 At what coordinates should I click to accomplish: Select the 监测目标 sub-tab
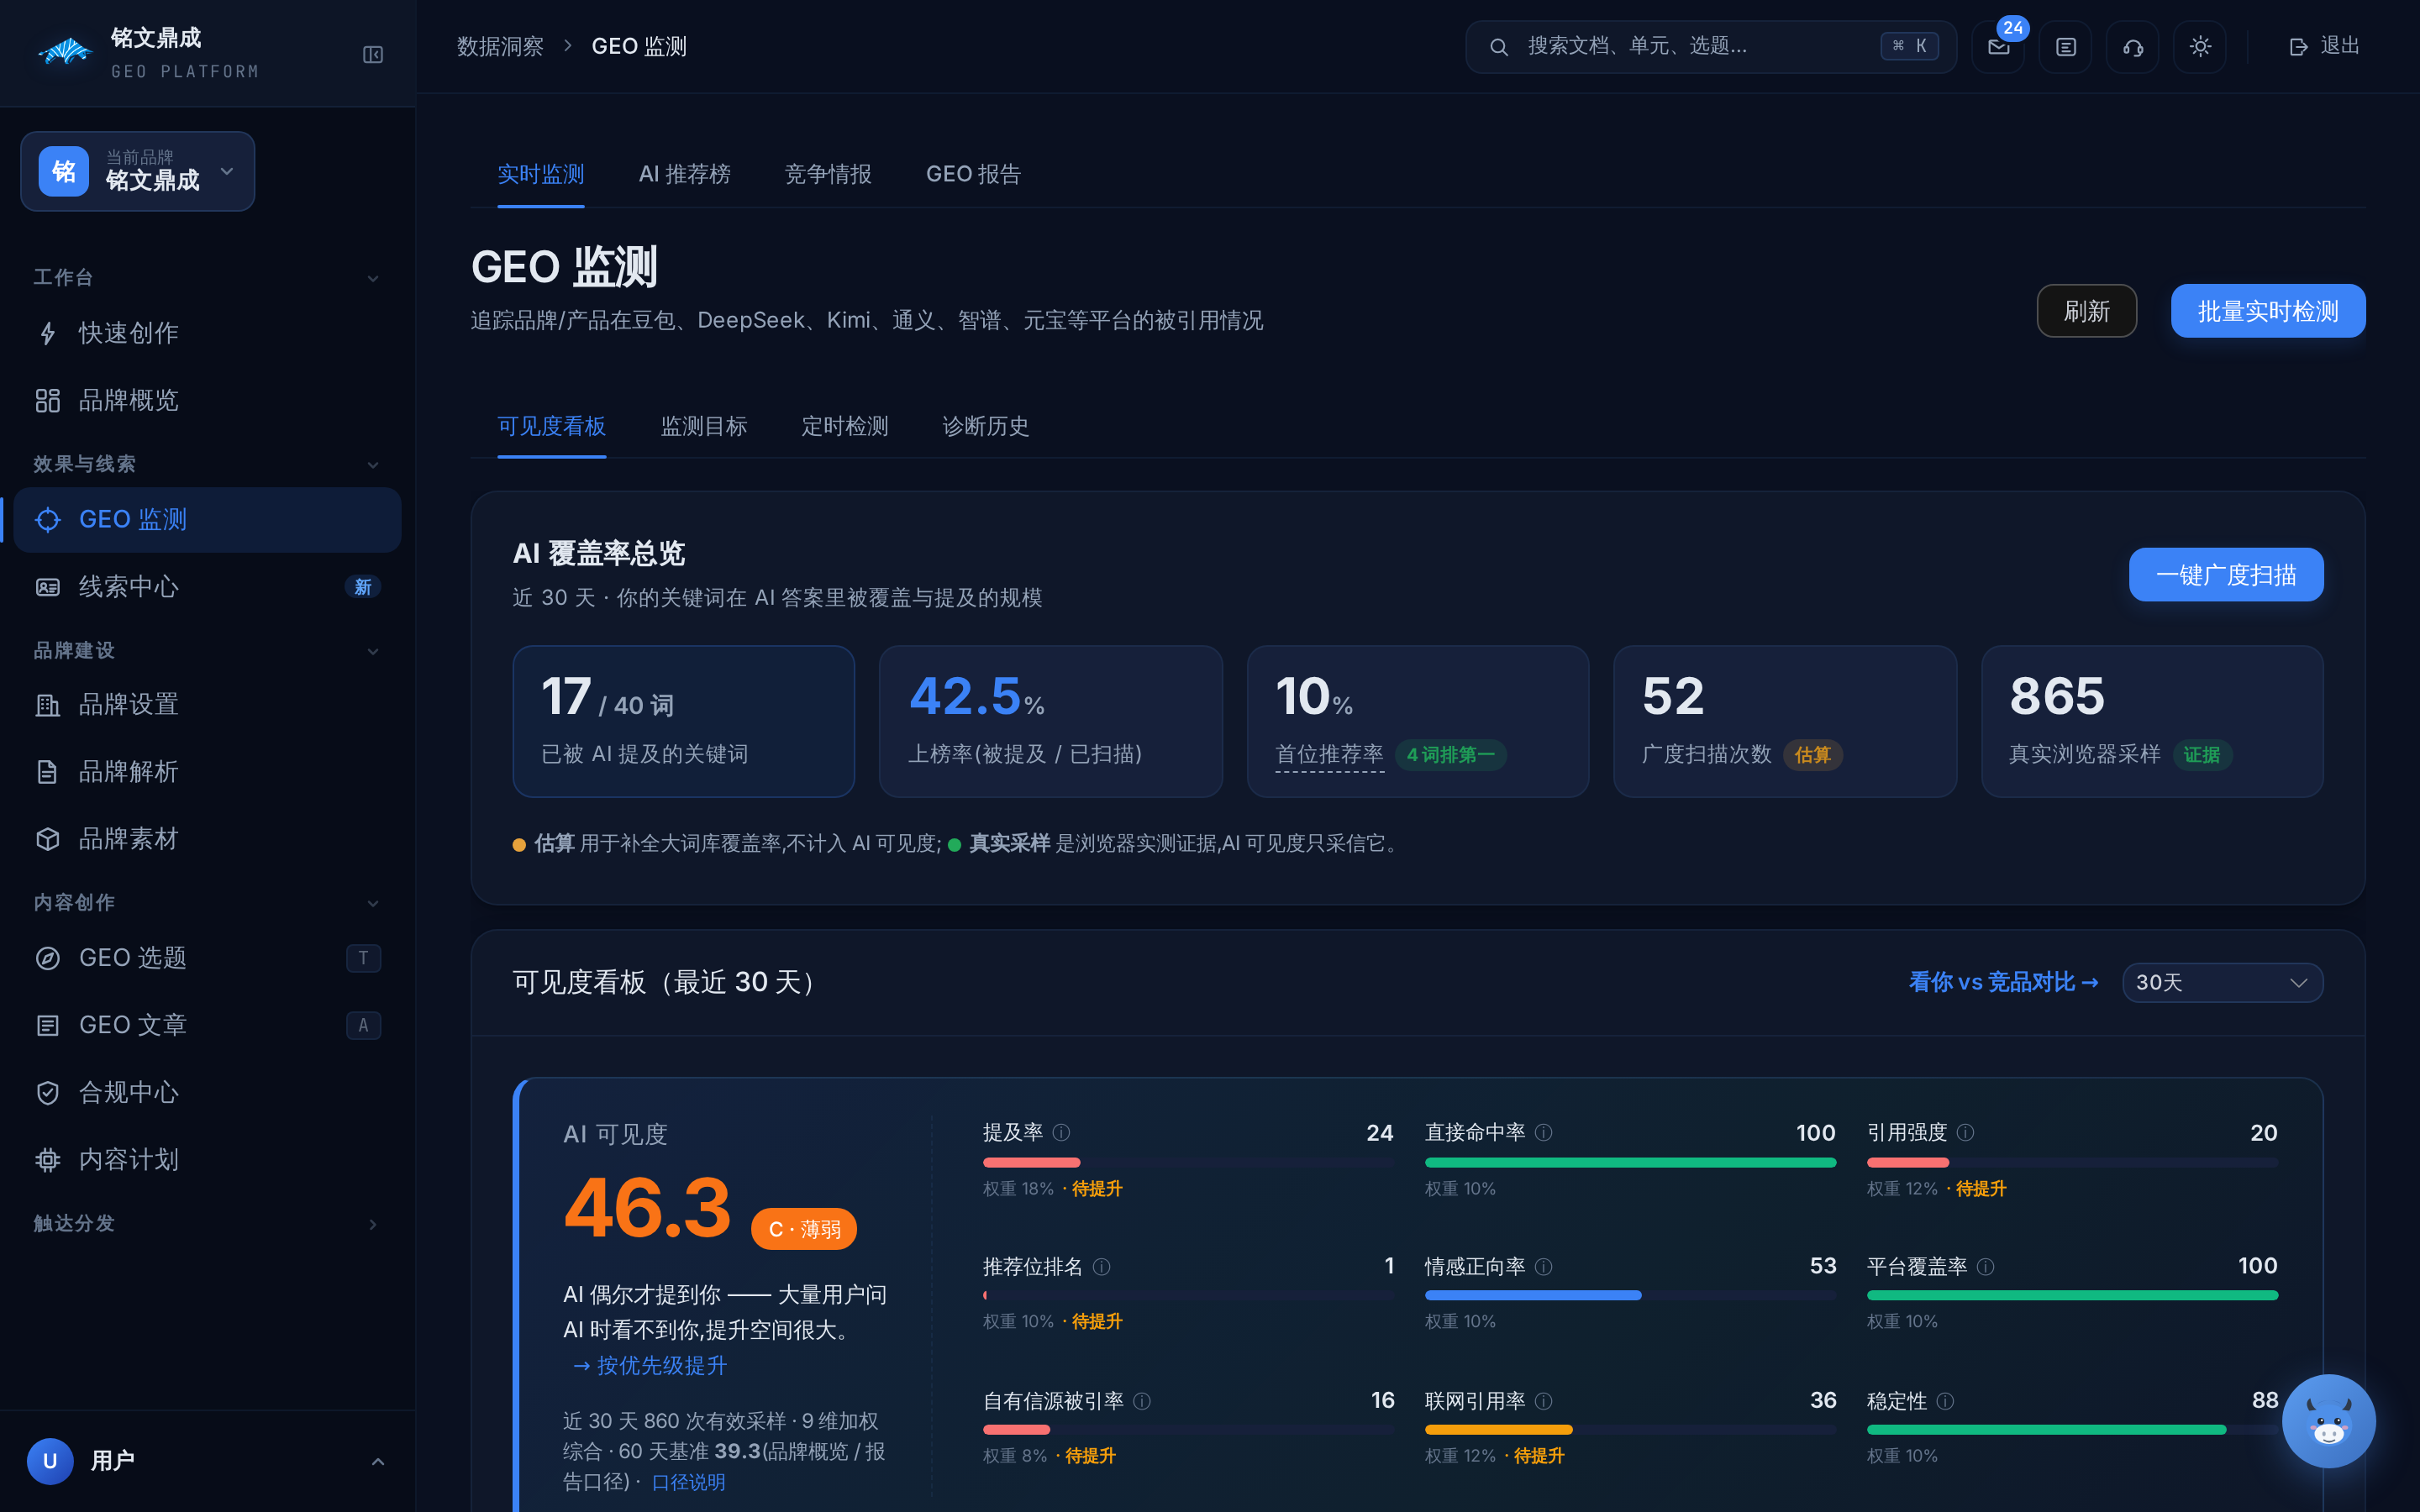(x=704, y=426)
